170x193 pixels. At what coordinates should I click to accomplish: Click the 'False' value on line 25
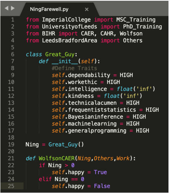click(102, 186)
